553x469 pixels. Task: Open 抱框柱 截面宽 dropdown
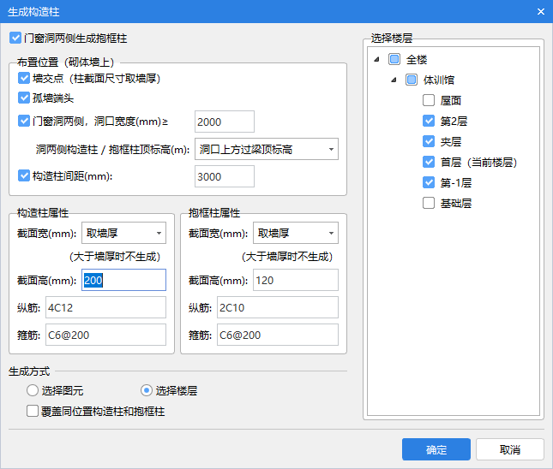pos(296,233)
